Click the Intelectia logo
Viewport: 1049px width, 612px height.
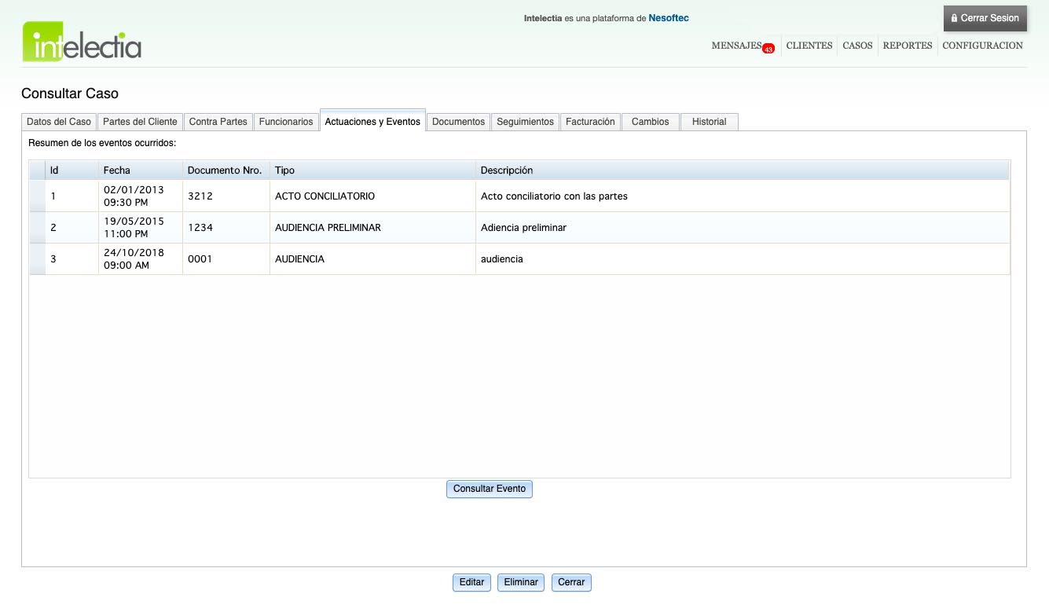82,42
